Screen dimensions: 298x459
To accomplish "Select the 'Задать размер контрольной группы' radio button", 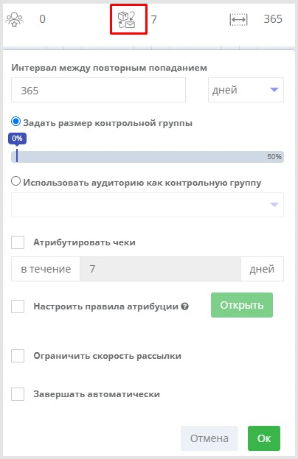I will point(15,122).
